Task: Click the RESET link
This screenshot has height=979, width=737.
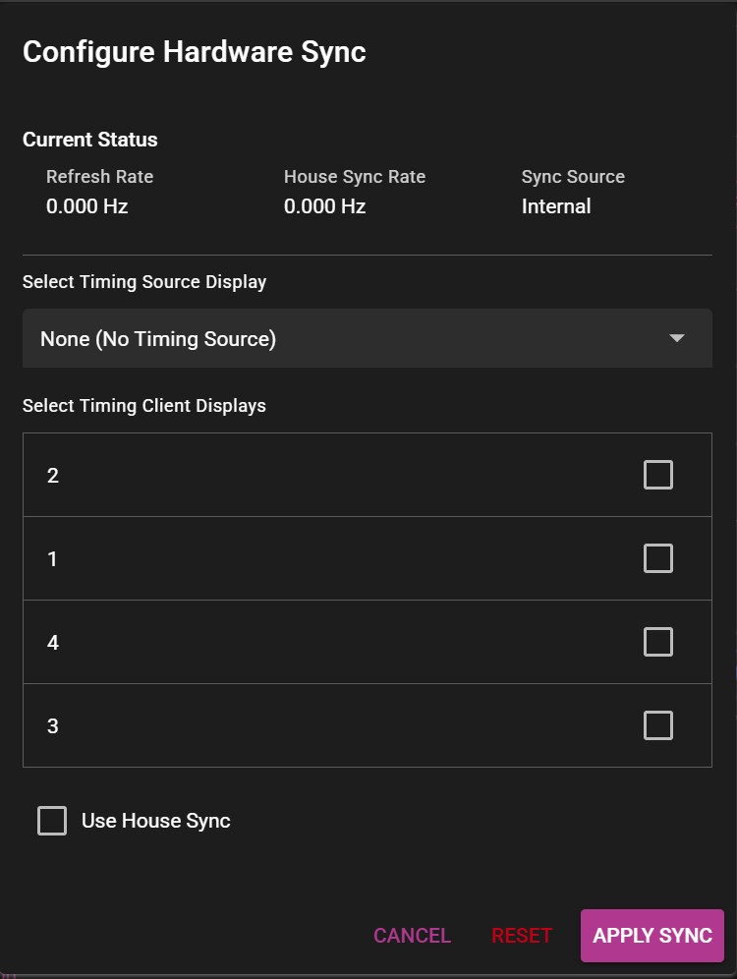Action: coord(522,935)
